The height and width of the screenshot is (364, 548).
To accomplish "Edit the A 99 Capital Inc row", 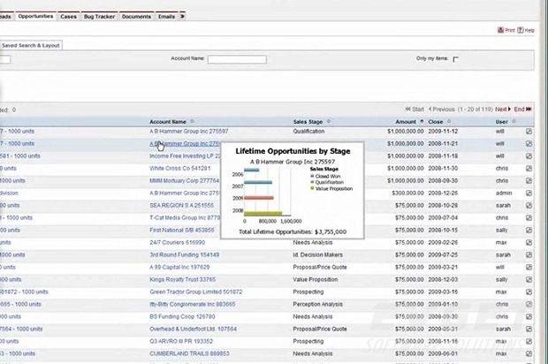I will pyautogui.click(x=529, y=267).
